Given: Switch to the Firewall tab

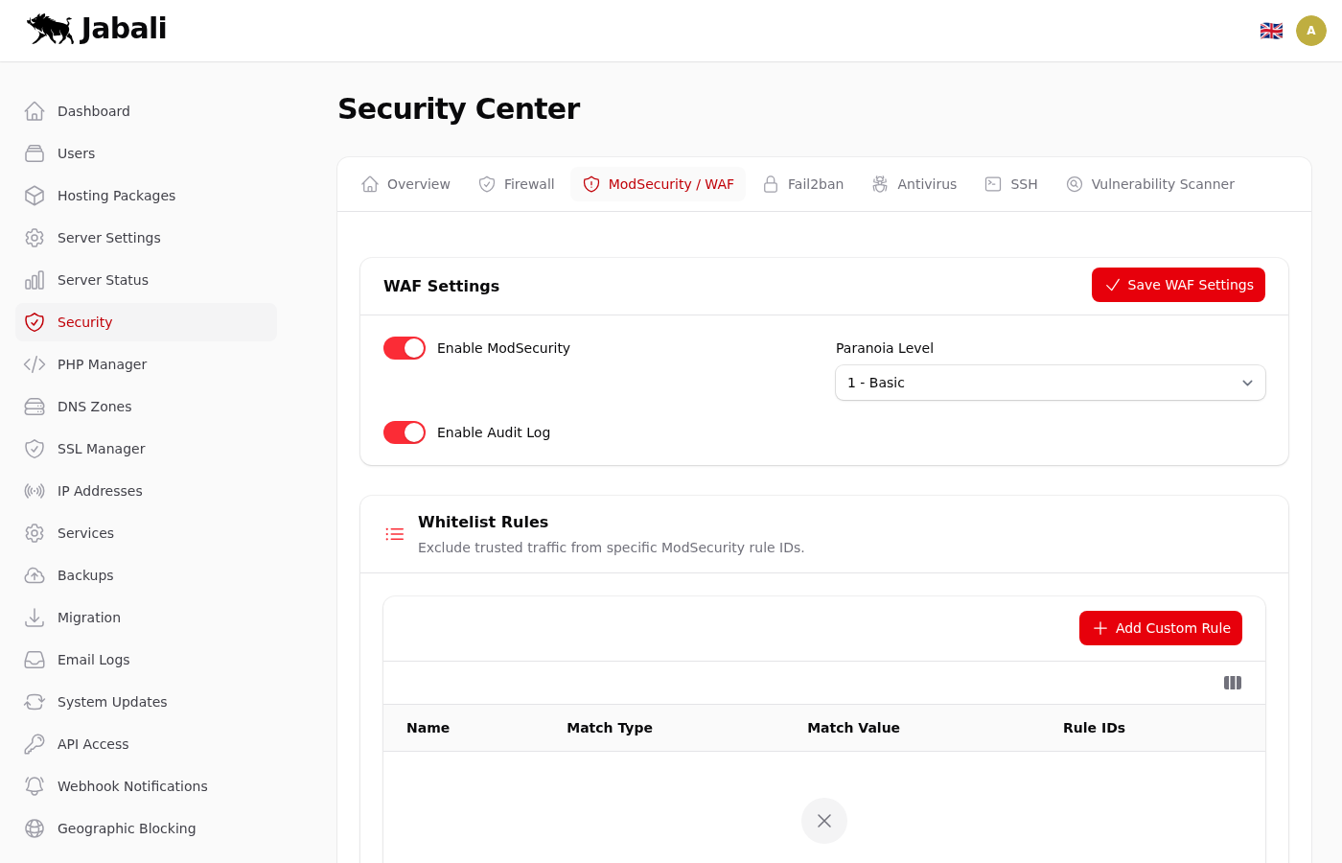Looking at the screenshot, I should coord(517,184).
